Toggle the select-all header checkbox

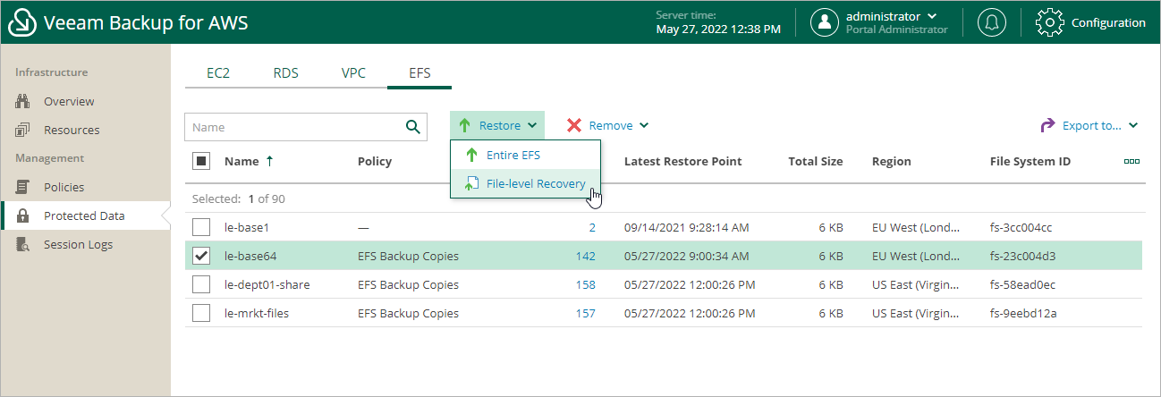coord(201,162)
